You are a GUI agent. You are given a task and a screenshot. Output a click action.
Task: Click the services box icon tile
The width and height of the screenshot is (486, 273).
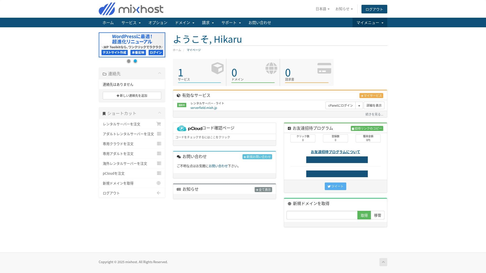pos(217,68)
